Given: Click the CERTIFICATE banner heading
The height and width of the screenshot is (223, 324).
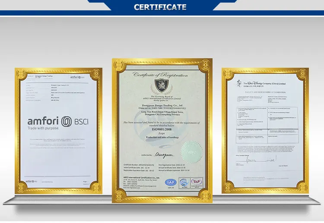Looking at the screenshot, I should click(160, 7).
